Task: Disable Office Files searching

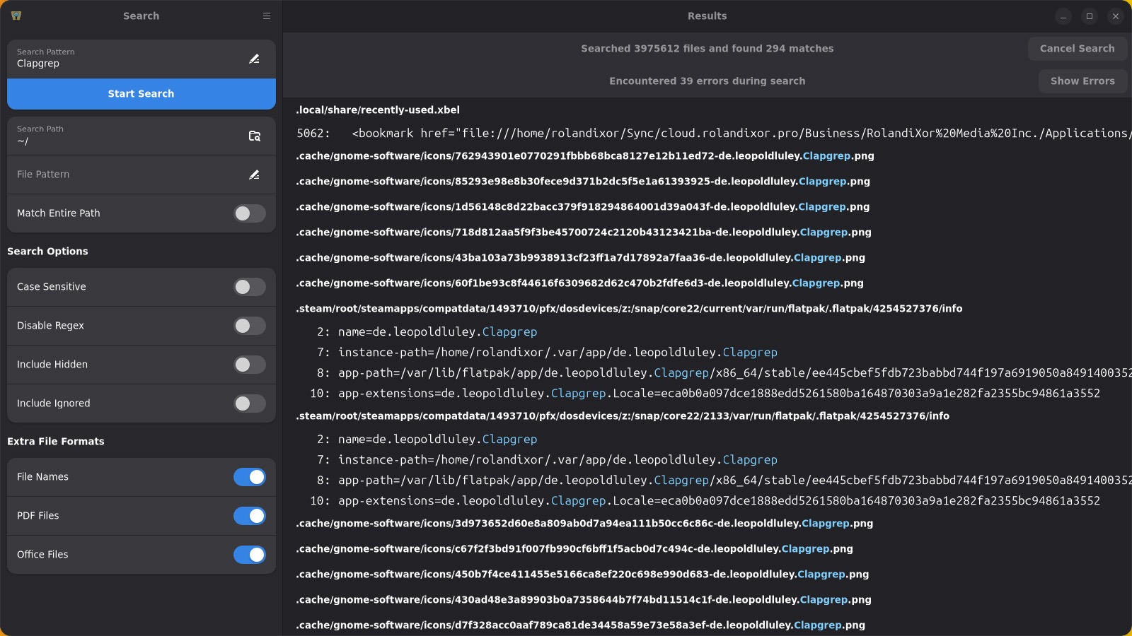Action: (249, 555)
